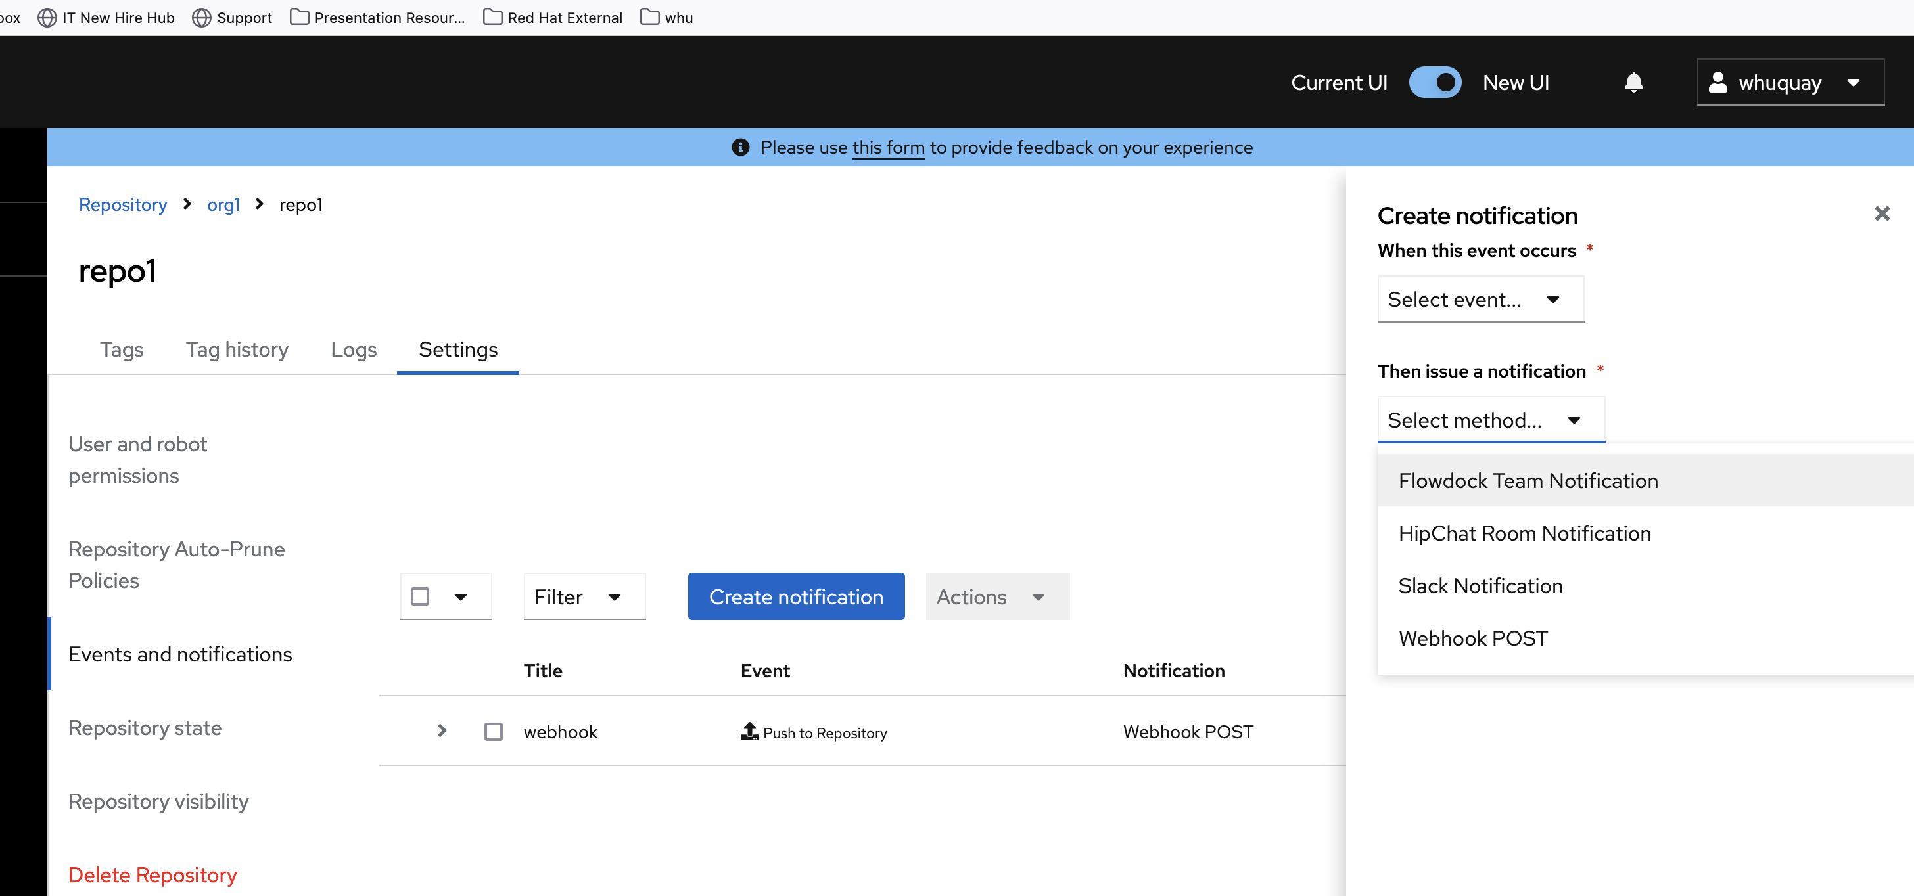
Task: Click the notifications bell icon
Action: 1633,82
